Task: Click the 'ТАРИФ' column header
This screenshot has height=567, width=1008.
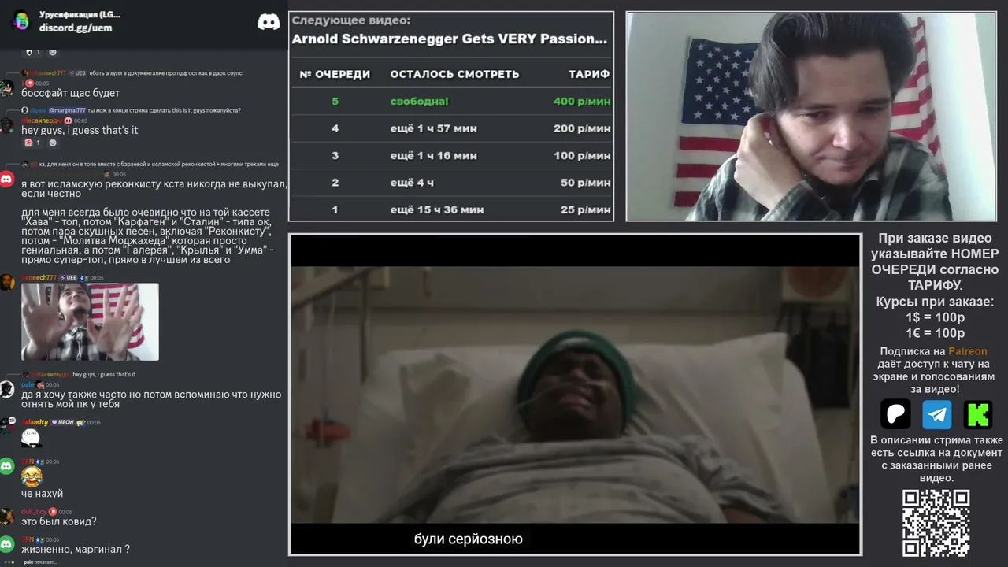Action: (589, 74)
